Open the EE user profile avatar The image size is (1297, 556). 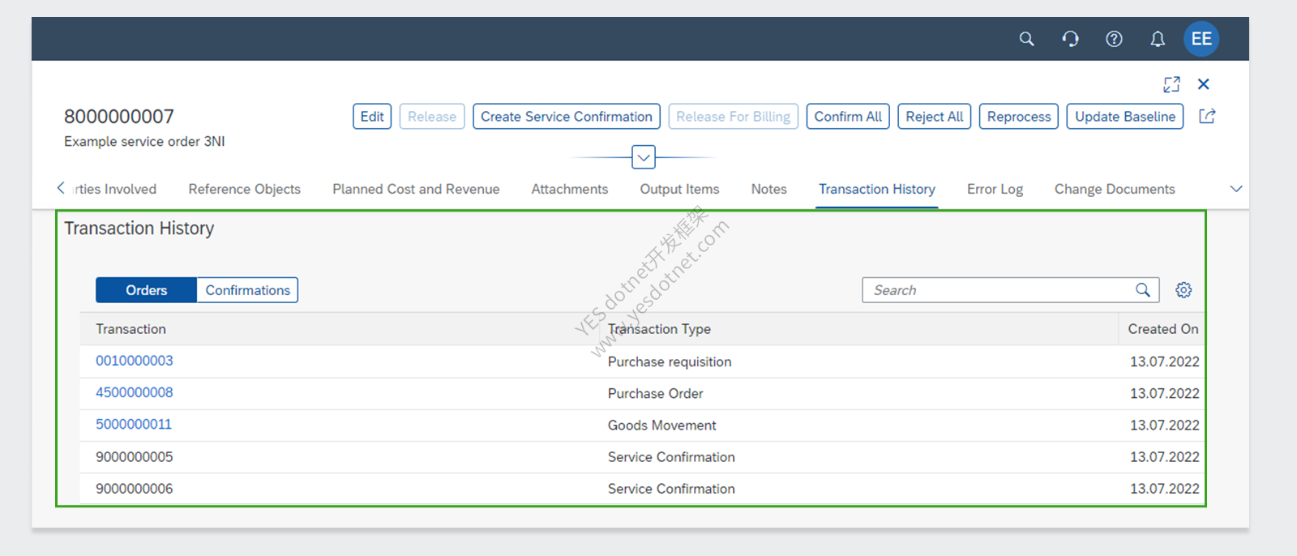1201,39
